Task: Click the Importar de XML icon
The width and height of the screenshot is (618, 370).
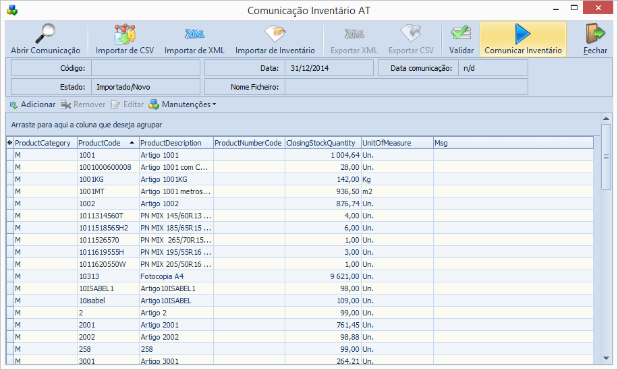Action: (x=194, y=34)
